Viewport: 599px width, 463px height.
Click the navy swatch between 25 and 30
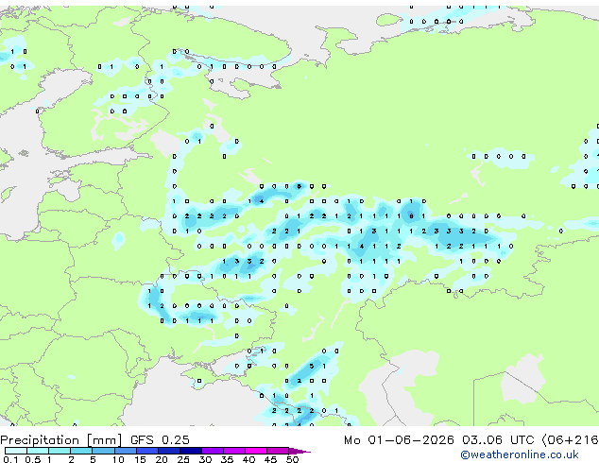click(190, 451)
